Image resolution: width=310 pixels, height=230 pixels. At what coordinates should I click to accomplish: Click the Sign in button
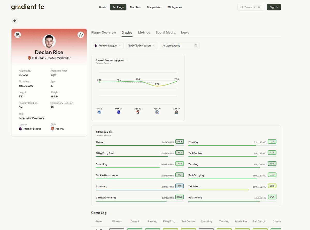pyautogui.click(x=274, y=7)
